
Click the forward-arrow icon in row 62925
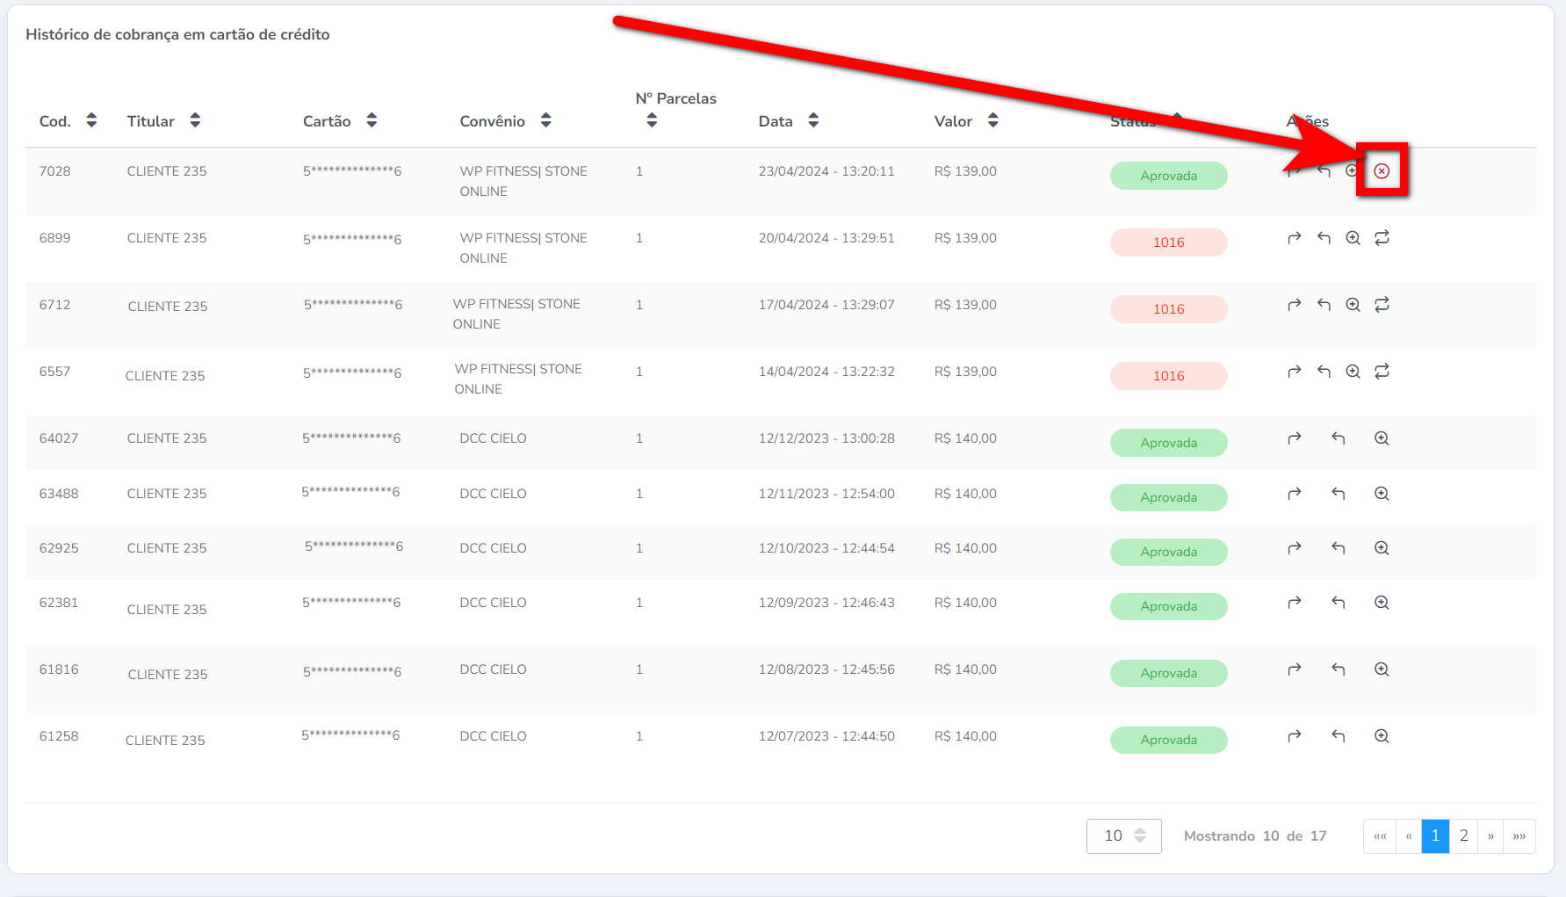(x=1294, y=548)
